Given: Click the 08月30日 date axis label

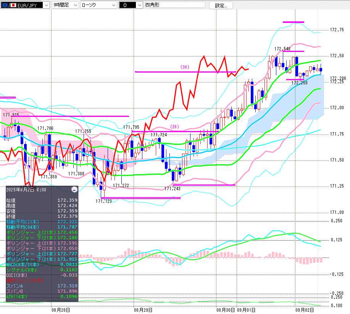Looking at the screenshot, I should pyautogui.click(x=226, y=310).
